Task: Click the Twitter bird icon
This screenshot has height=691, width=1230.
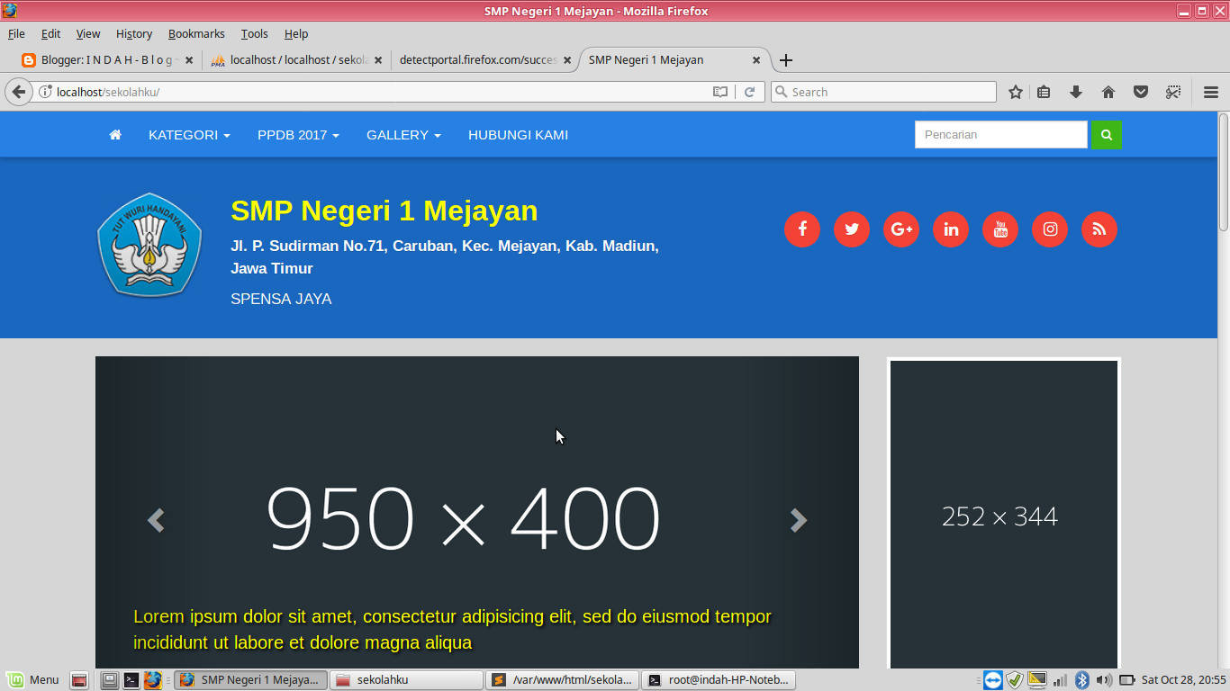Action: [851, 229]
